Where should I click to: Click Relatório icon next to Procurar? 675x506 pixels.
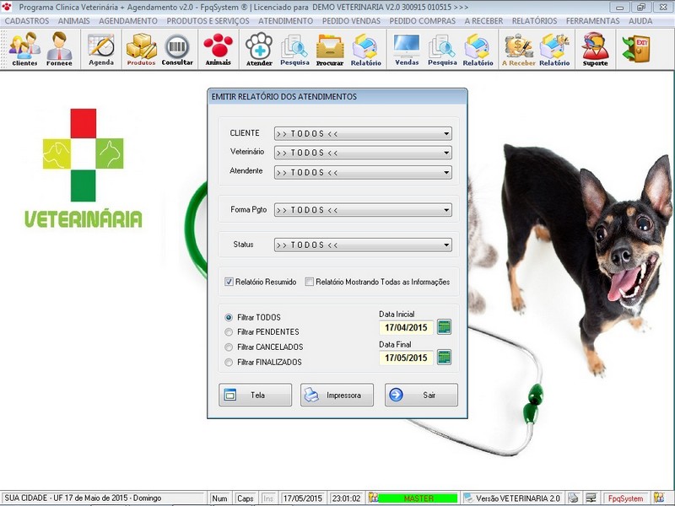(x=365, y=49)
